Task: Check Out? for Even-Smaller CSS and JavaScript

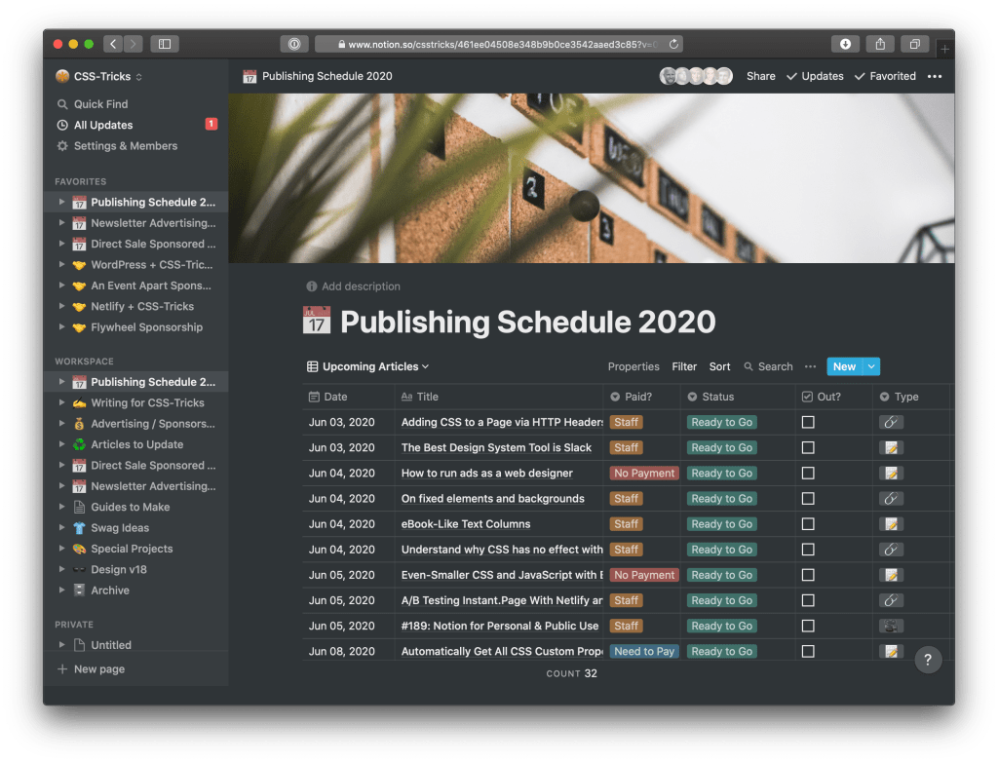Action: tap(808, 575)
